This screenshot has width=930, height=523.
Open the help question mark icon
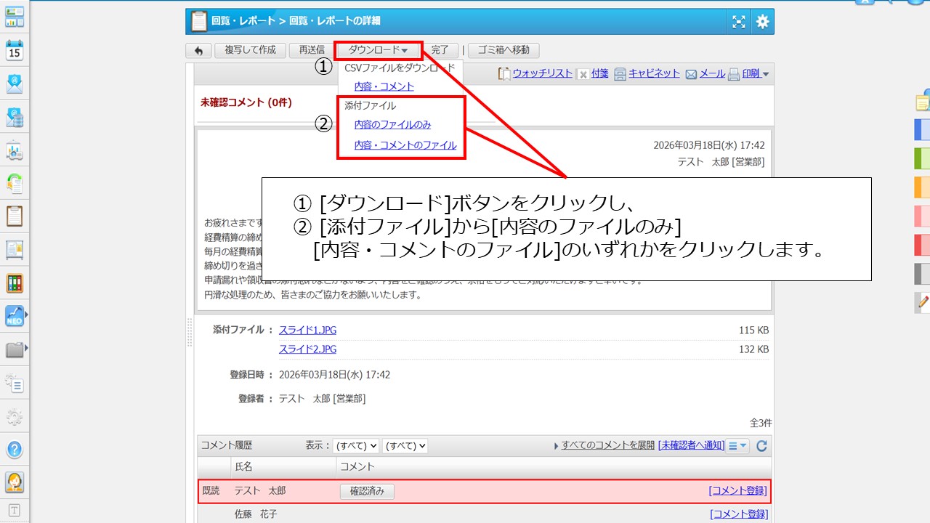[15, 449]
